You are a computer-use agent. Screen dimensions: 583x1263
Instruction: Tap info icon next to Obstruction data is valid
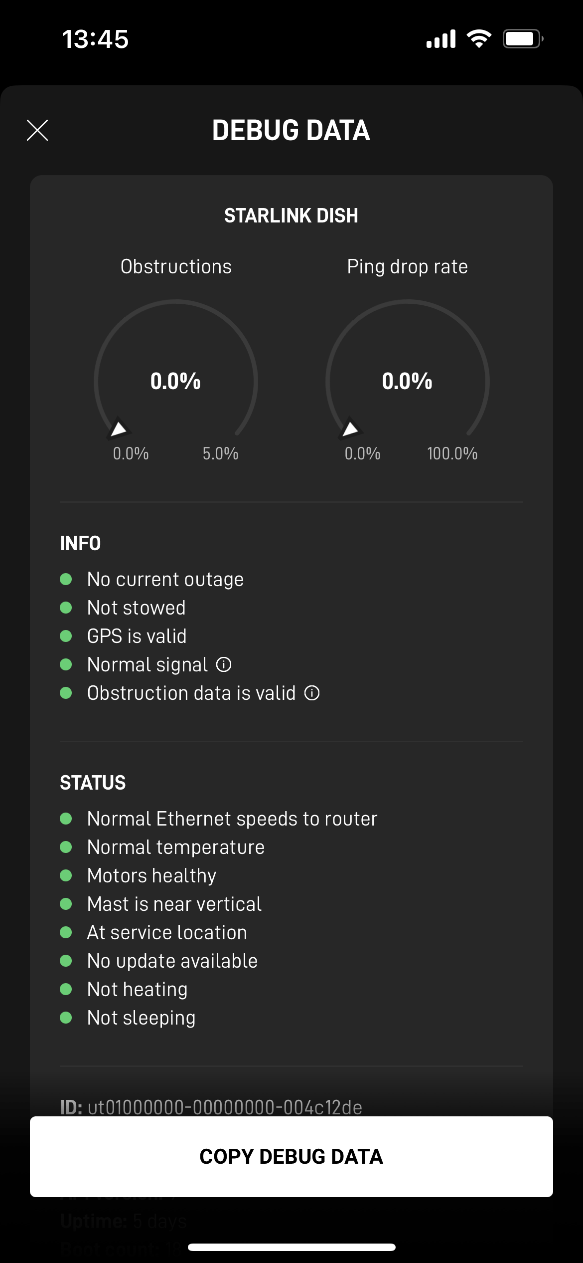(312, 693)
